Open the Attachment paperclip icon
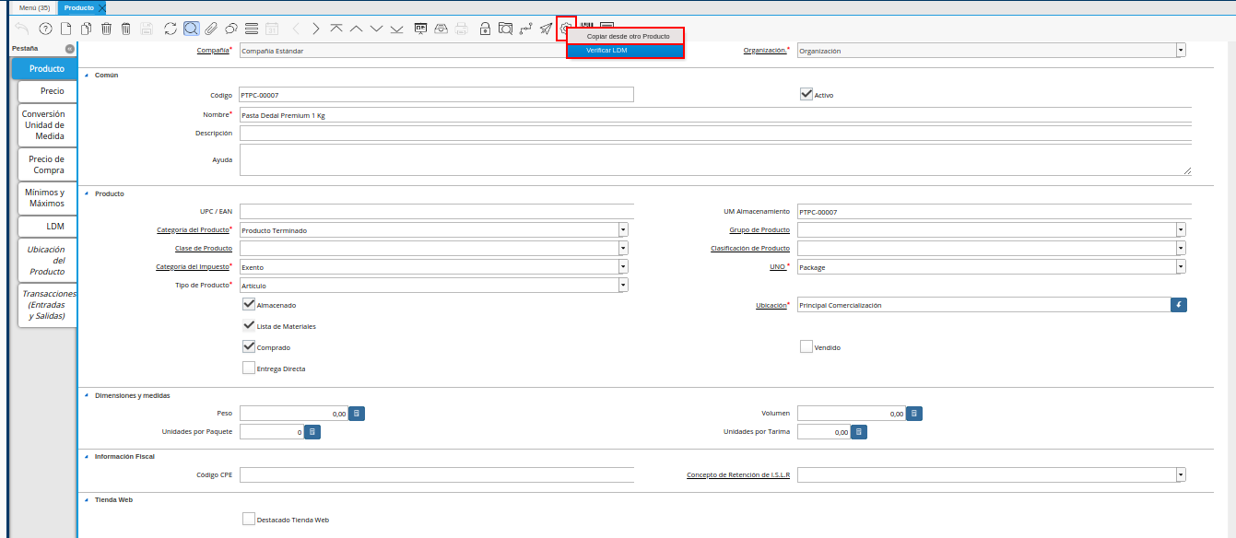The image size is (1236, 538). click(x=211, y=29)
